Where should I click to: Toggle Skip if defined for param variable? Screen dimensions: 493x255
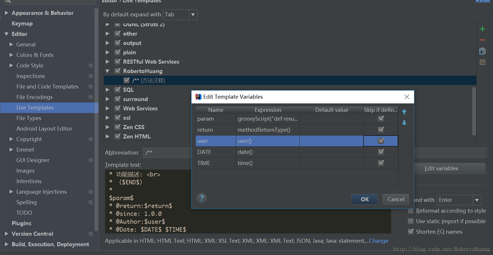click(381, 119)
